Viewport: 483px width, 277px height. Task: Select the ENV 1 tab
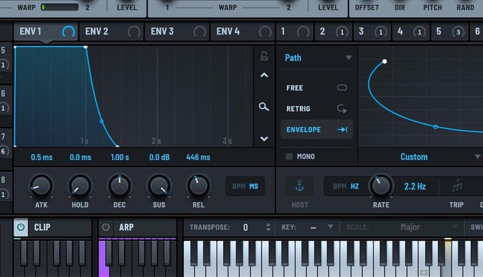click(46, 32)
